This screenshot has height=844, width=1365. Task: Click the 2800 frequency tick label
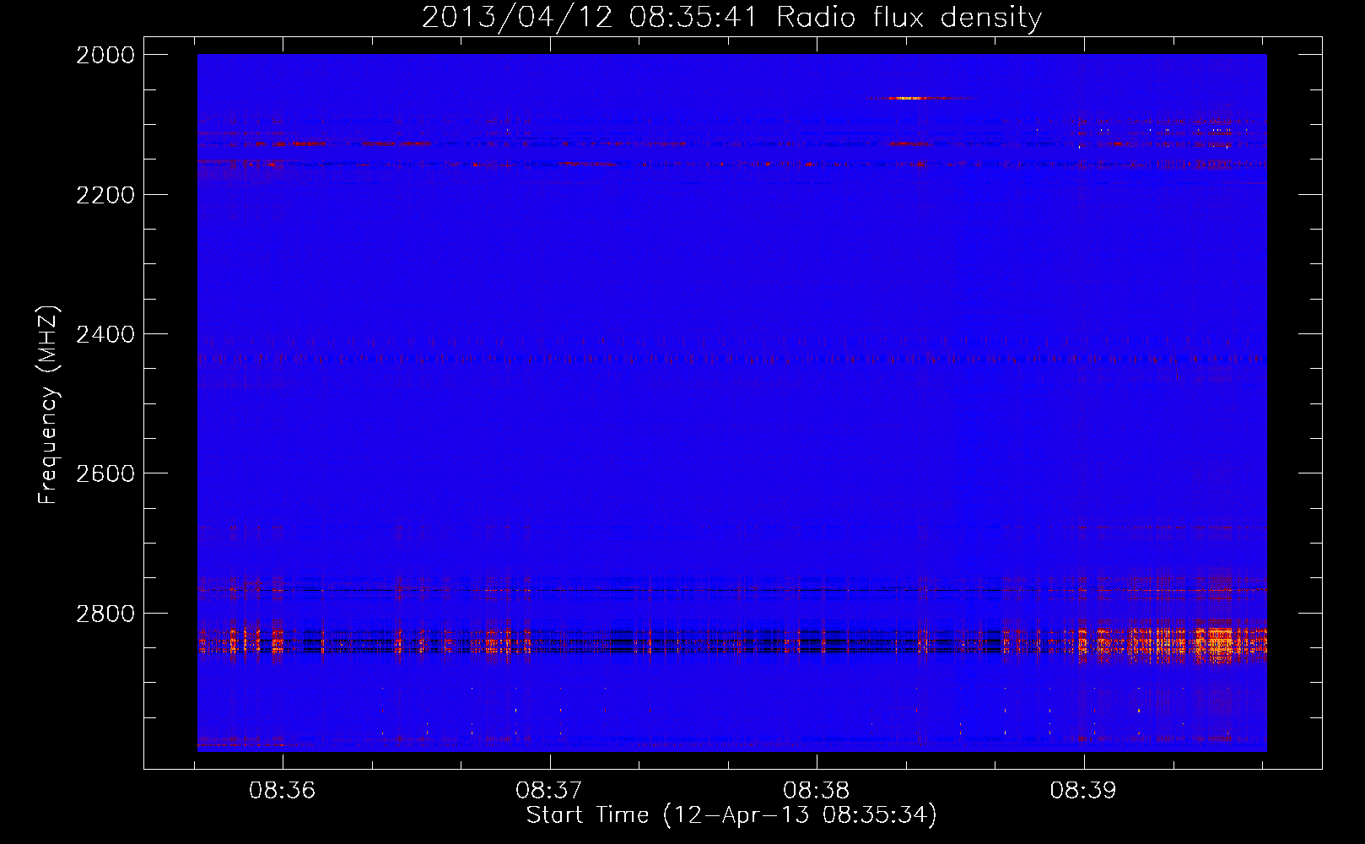click(x=105, y=614)
